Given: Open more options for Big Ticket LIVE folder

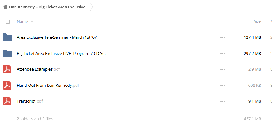Looking at the screenshot, I should (223, 54).
